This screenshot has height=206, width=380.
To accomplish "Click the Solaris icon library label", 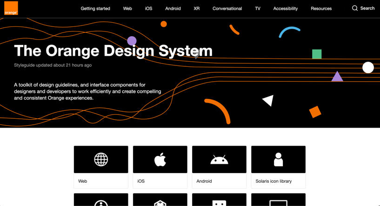I will tap(273, 181).
